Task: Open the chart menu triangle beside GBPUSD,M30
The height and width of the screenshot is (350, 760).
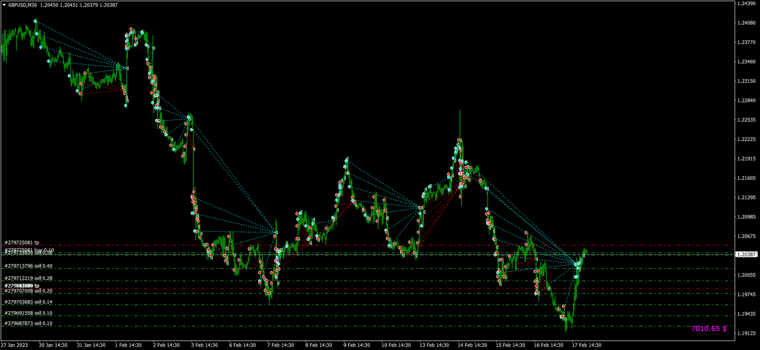Action: click(4, 5)
